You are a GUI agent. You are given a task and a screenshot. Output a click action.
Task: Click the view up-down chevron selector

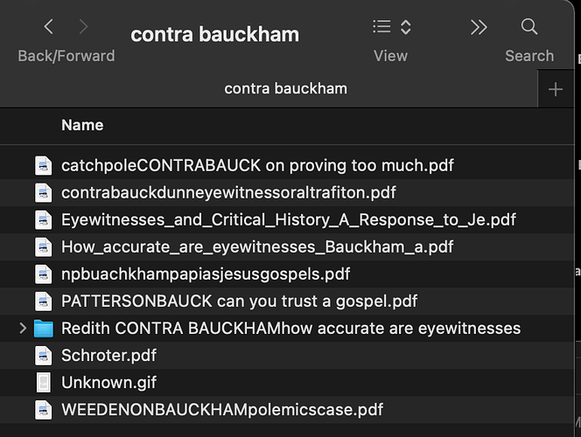406,27
